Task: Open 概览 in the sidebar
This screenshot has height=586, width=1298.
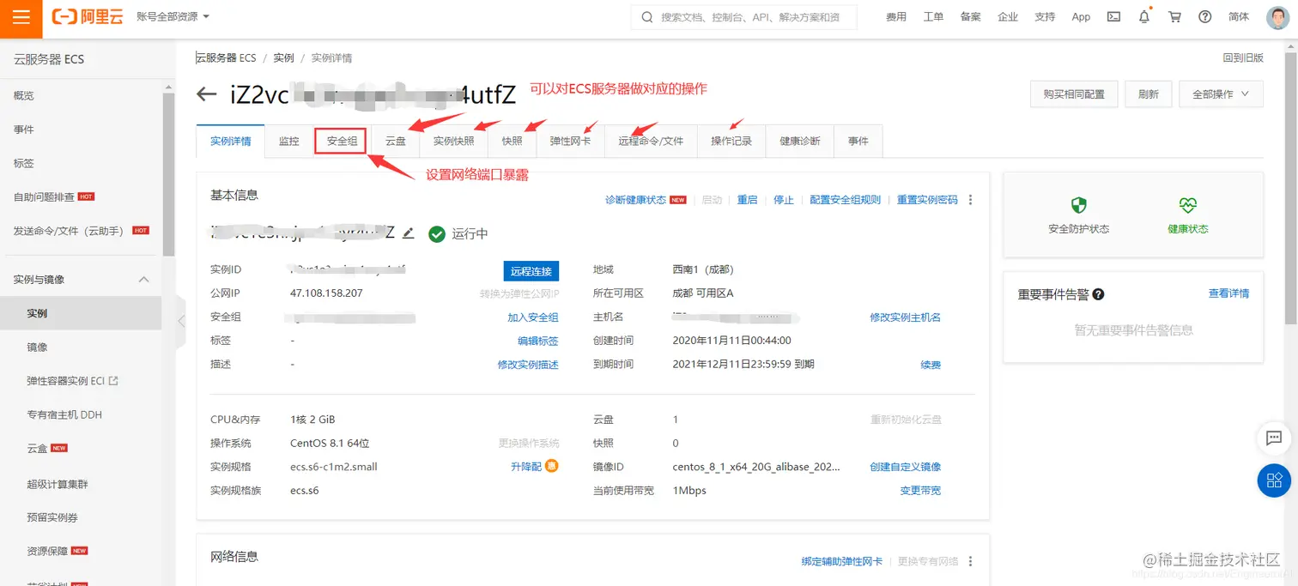Action: pyautogui.click(x=24, y=96)
